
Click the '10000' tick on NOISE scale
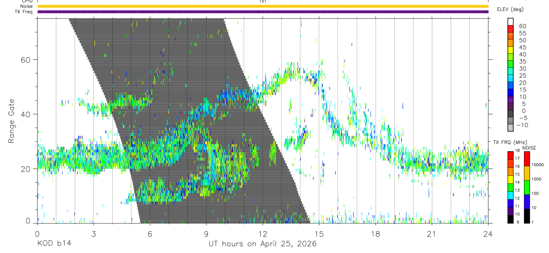[537, 165]
